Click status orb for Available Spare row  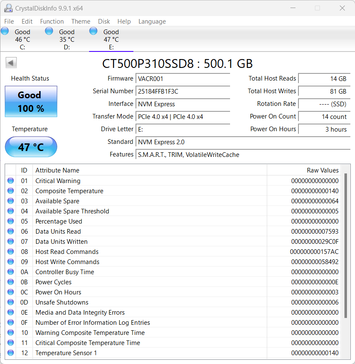(x=11, y=201)
